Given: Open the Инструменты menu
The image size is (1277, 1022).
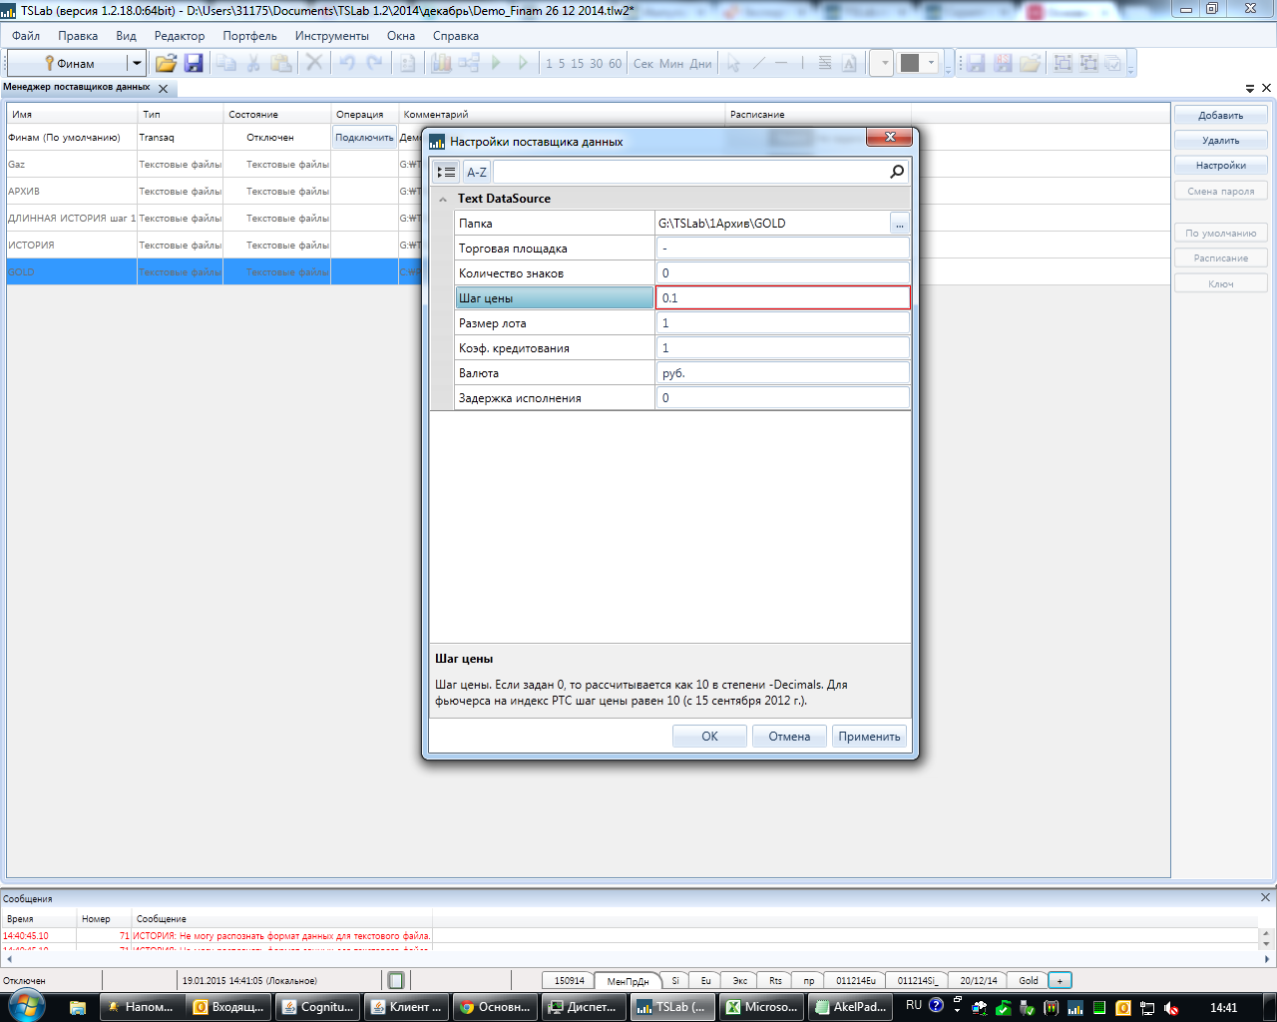Looking at the screenshot, I should 331,36.
